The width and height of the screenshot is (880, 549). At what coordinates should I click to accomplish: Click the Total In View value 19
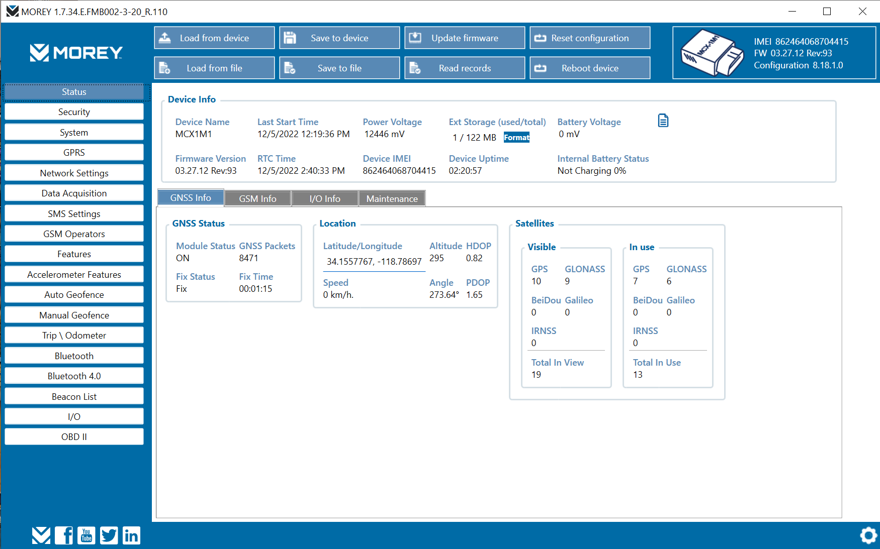tap(536, 375)
